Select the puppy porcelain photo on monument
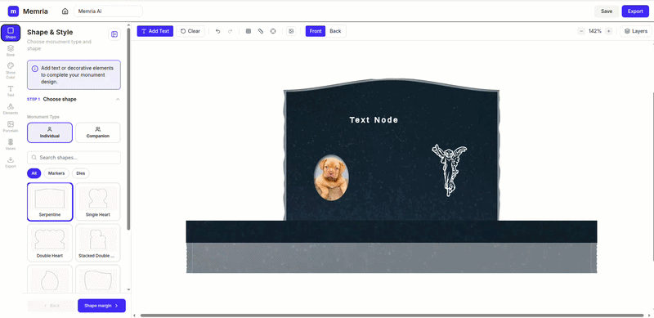 332,177
